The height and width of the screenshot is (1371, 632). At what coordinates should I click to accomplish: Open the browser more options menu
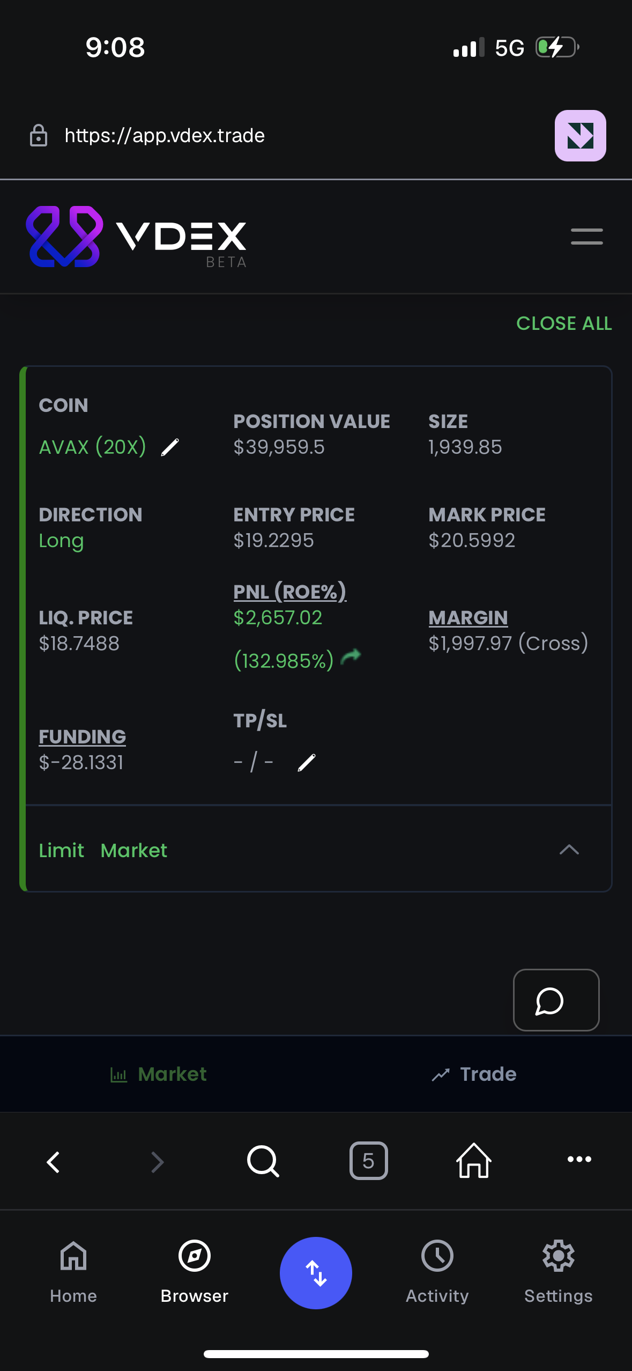coord(579,1159)
